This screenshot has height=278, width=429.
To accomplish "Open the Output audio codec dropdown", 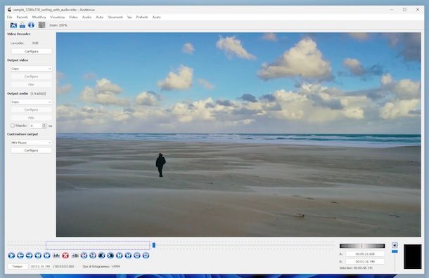I will pos(31,102).
